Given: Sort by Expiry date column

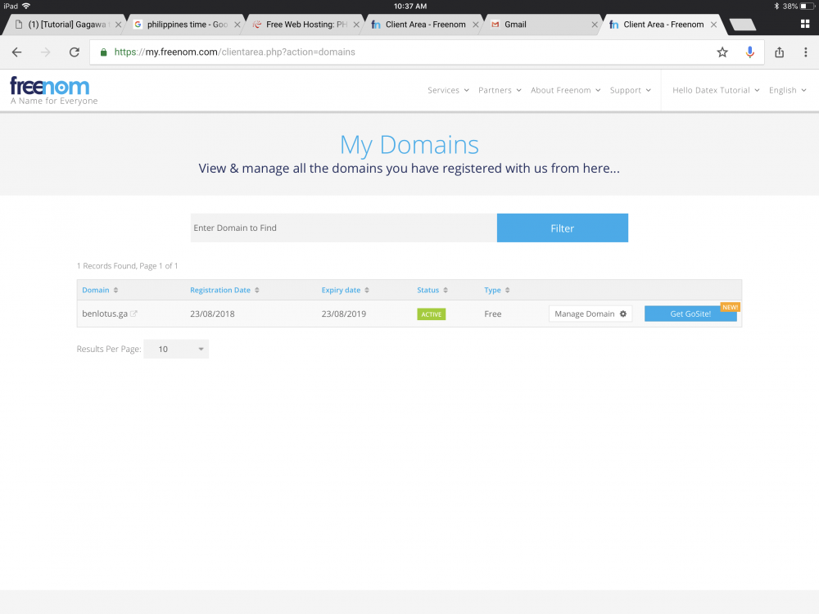Looking at the screenshot, I should click(345, 290).
